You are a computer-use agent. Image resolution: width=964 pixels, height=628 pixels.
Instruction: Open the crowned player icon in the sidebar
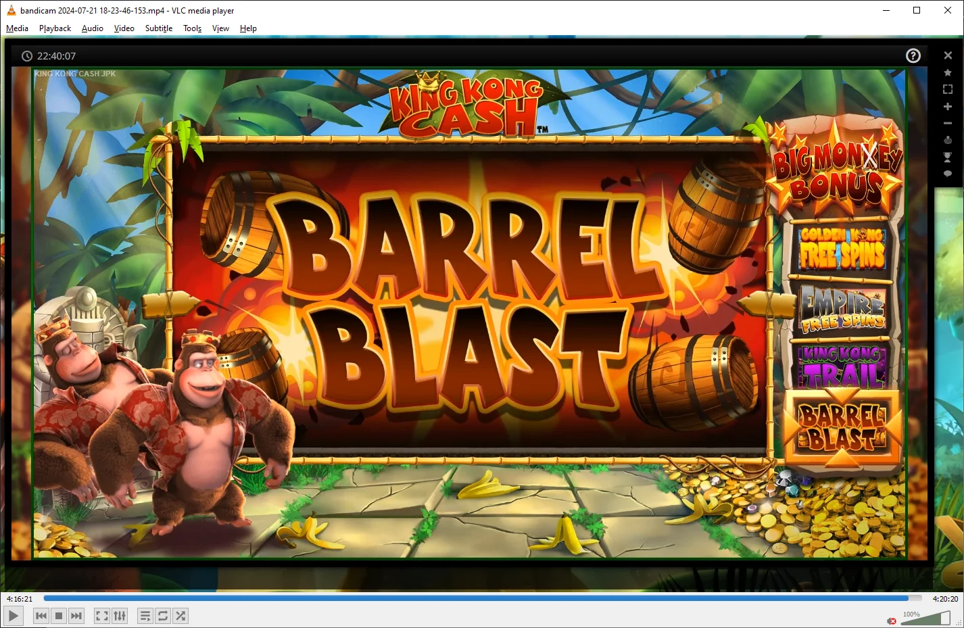point(948,140)
